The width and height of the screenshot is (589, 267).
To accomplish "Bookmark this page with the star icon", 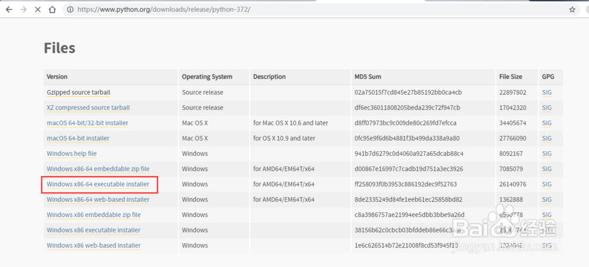I will coord(572,10).
